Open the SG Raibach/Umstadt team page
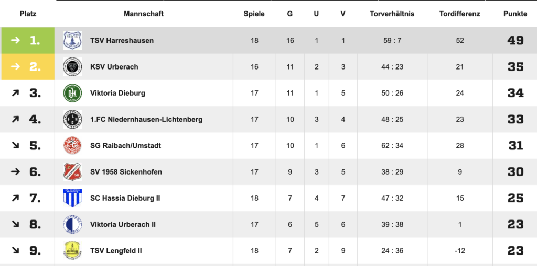The image size is (537, 266). (x=126, y=146)
